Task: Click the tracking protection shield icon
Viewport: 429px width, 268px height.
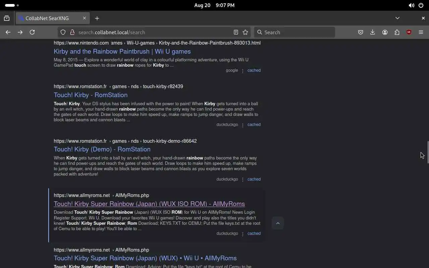Action: click(x=63, y=32)
